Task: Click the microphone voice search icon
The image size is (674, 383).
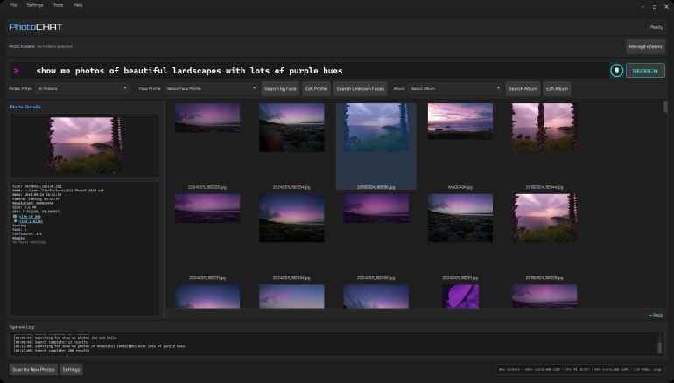Action: [x=616, y=71]
